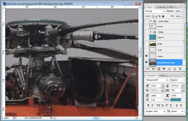Toggle Superscript text style
The image size is (188, 121).
[167, 105]
